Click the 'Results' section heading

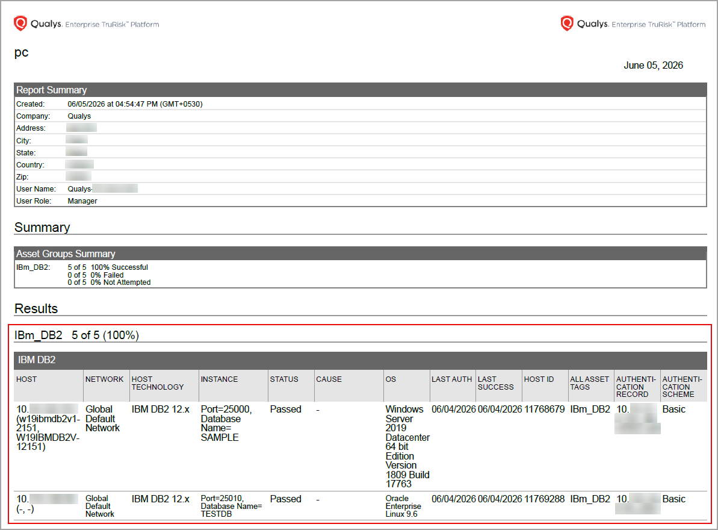(x=36, y=308)
